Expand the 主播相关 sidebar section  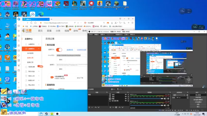[x=39, y=44]
